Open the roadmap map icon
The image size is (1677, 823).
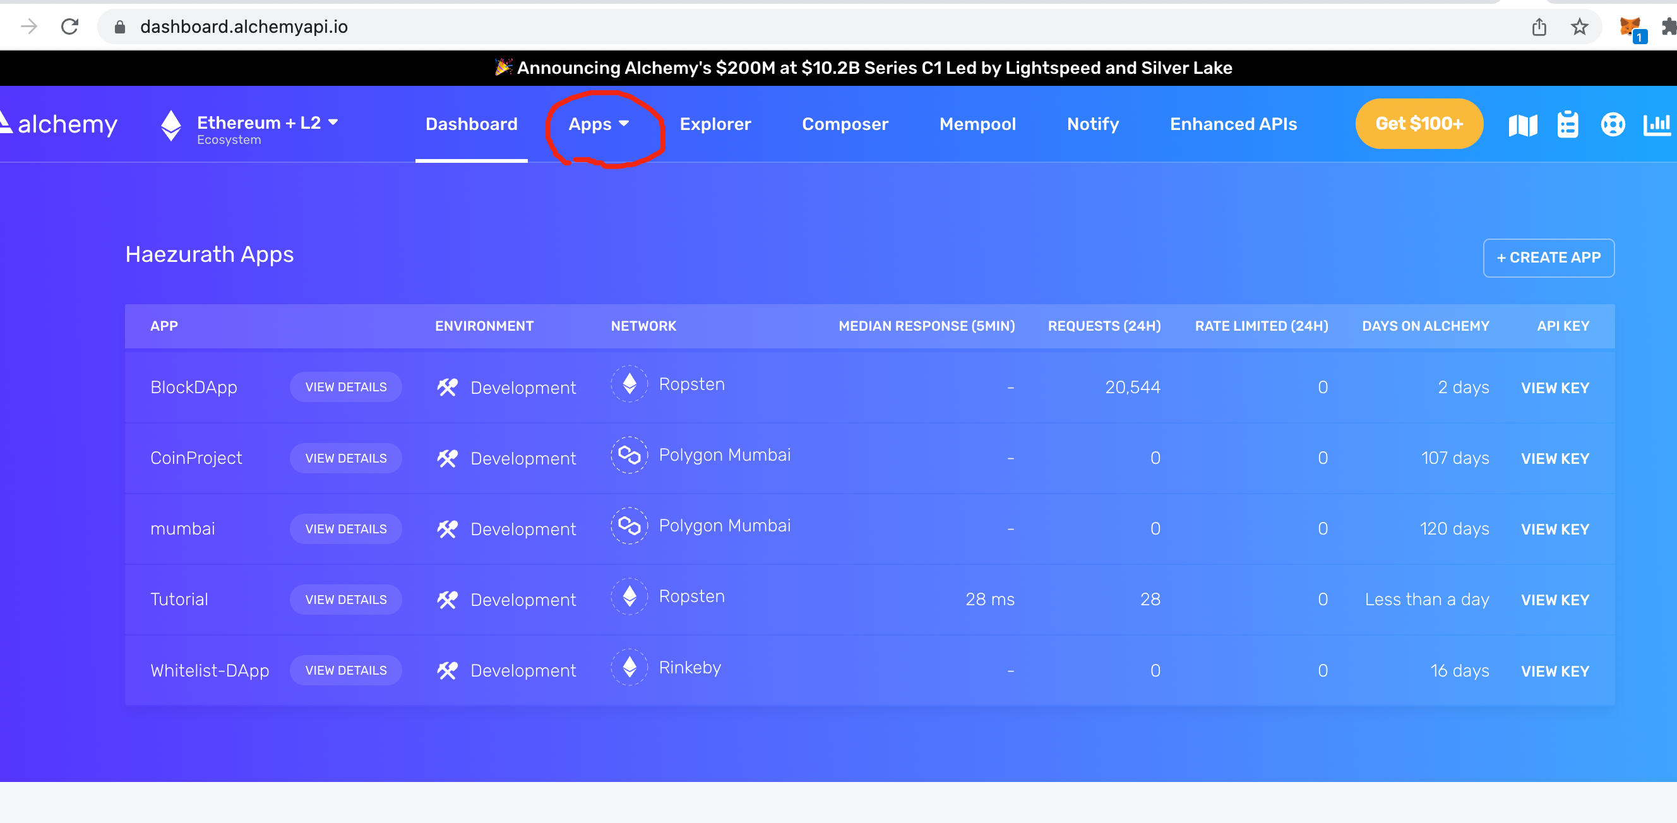(1523, 124)
